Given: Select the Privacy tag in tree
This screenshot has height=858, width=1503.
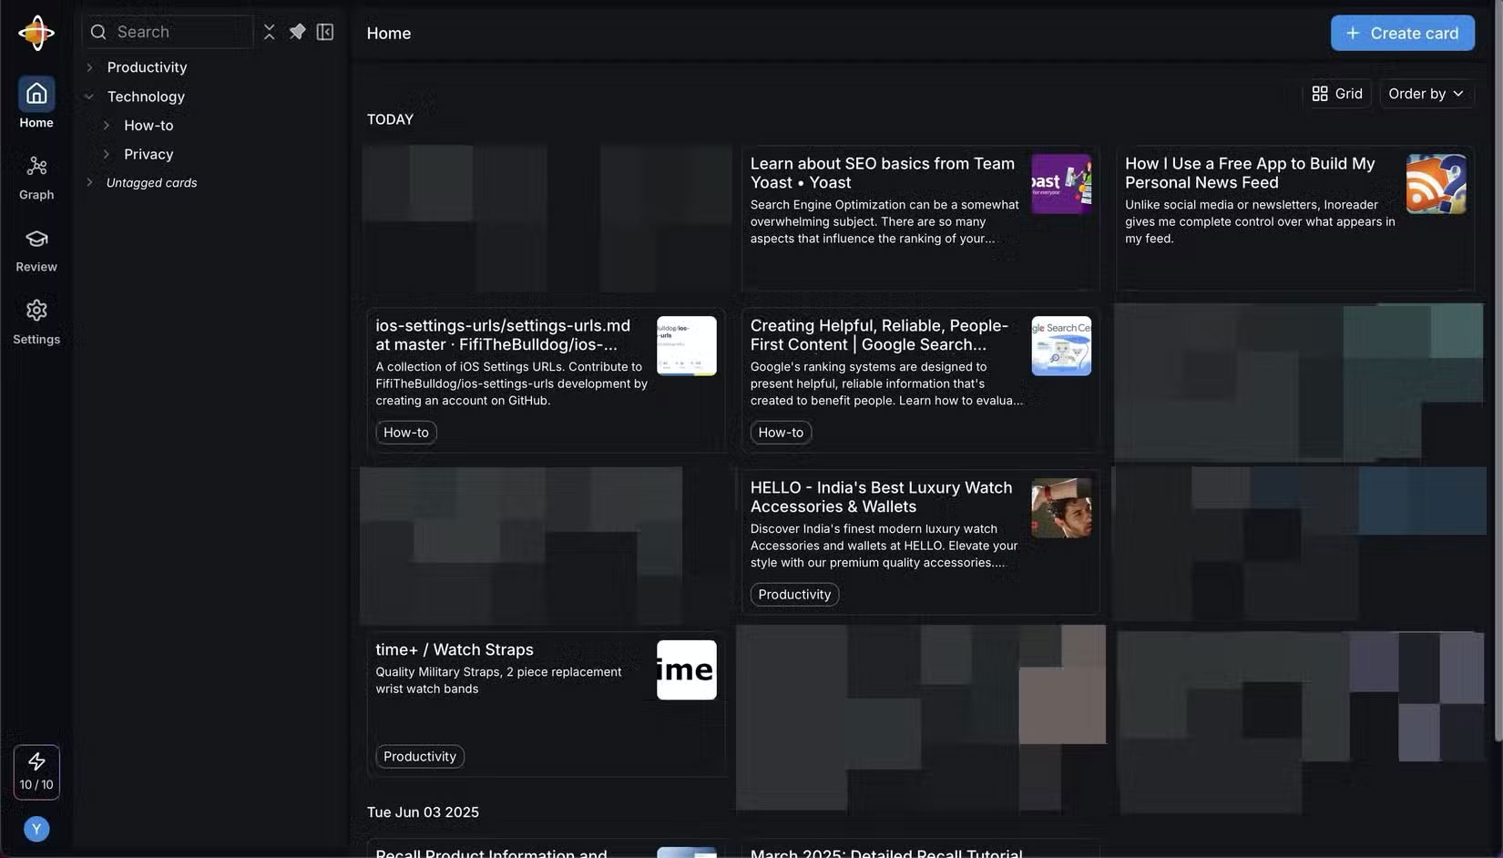Looking at the screenshot, I should point(148,155).
